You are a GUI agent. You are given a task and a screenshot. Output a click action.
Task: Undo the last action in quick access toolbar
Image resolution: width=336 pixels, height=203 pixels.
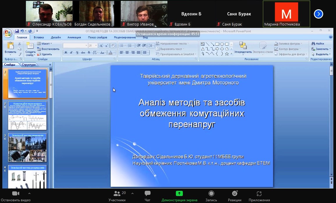22,31
